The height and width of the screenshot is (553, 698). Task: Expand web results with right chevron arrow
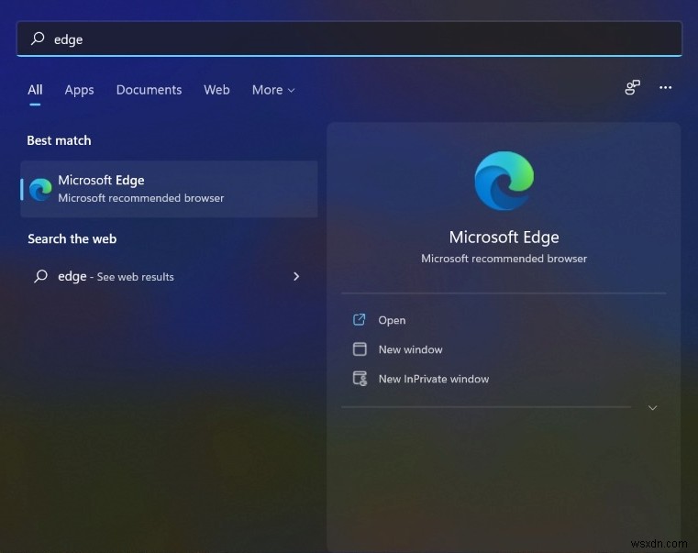tap(296, 277)
